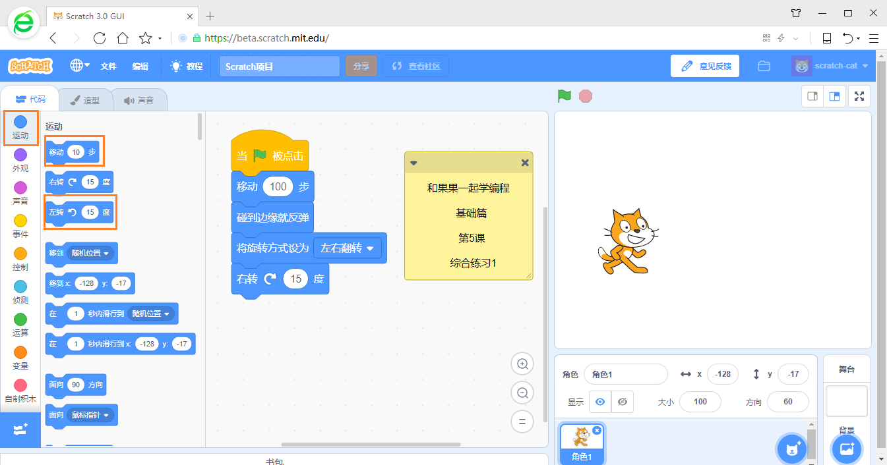Image resolution: width=887 pixels, height=465 pixels.
Task: Toggle hide sprite crossed-eye button
Action: tap(623, 402)
